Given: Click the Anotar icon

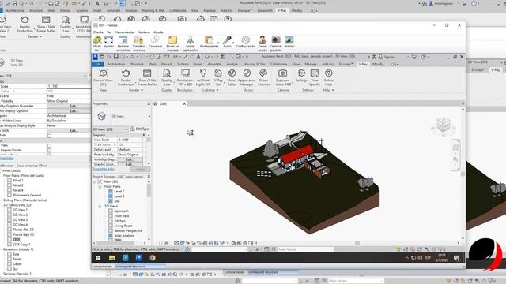Looking at the screenshot, I should pos(289,40).
